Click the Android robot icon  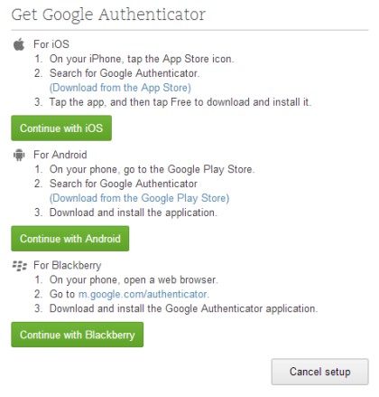click(x=19, y=155)
